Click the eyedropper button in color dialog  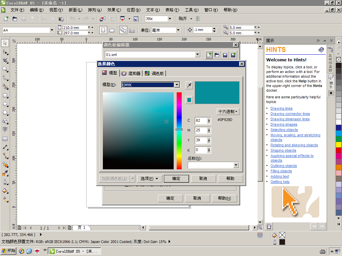189,85
